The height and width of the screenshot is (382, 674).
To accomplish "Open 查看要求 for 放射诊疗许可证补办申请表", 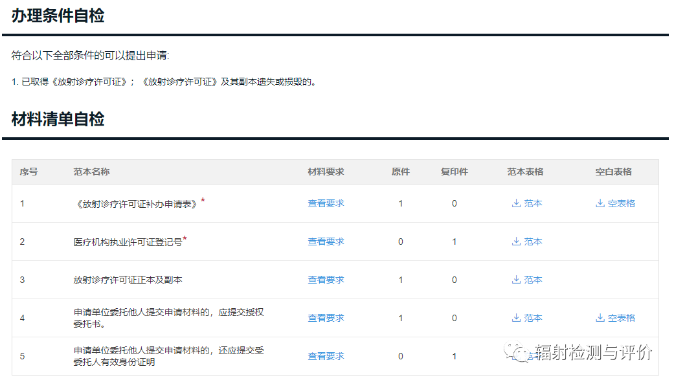I will [326, 203].
